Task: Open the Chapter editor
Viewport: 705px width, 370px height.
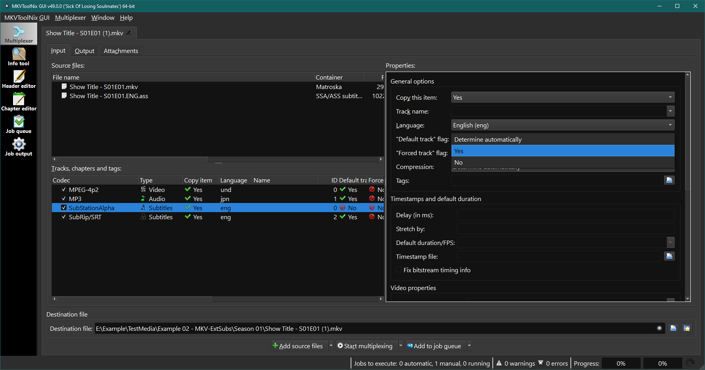Action: click(x=19, y=102)
